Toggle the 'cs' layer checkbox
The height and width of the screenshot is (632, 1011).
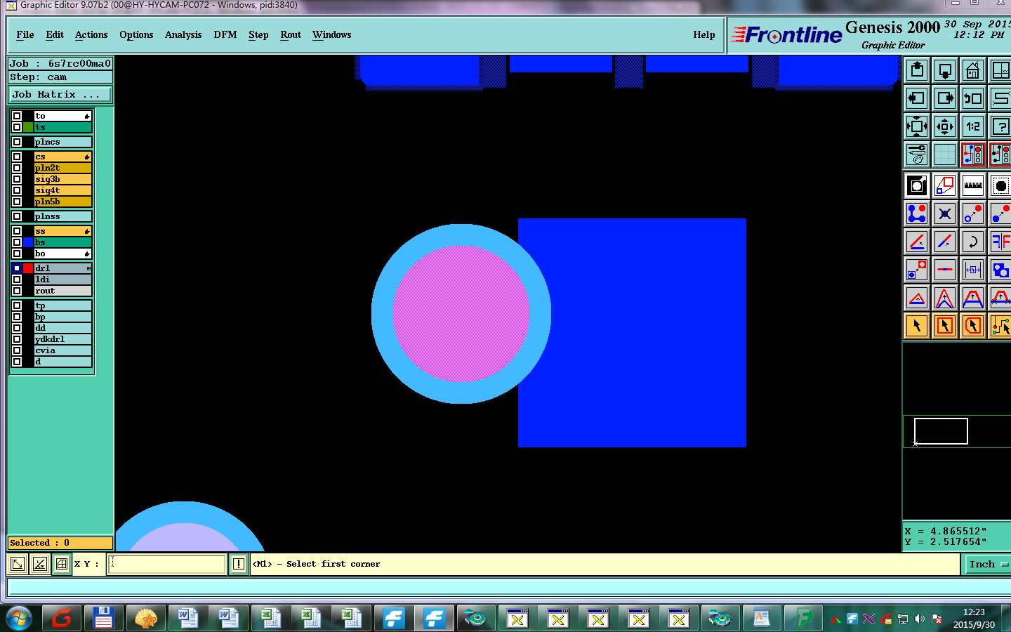click(17, 157)
